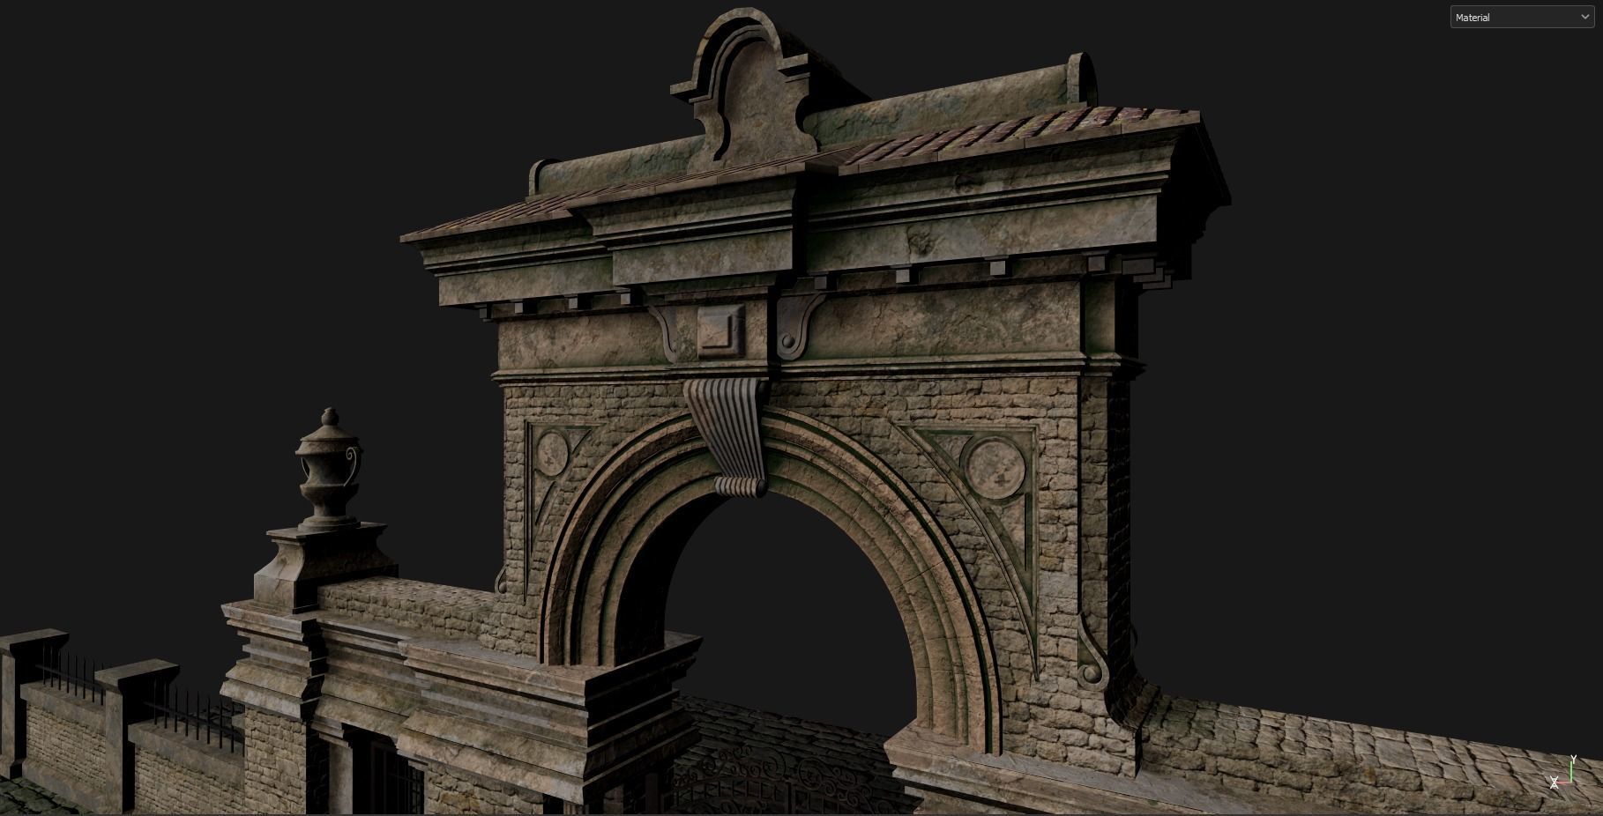Click the XYZ axis orientation gizmo
Screen dimensions: 1603x816
1563,773
